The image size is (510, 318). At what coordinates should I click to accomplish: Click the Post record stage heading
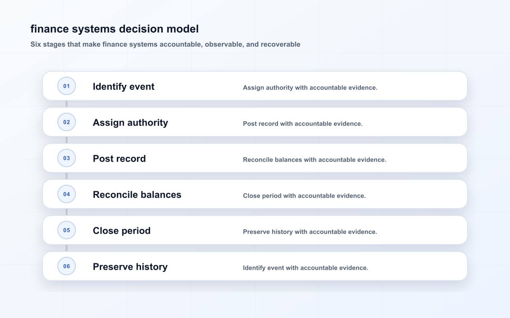[119, 159]
